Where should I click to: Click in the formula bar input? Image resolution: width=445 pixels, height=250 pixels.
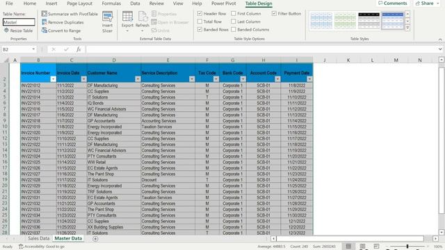coord(261,49)
